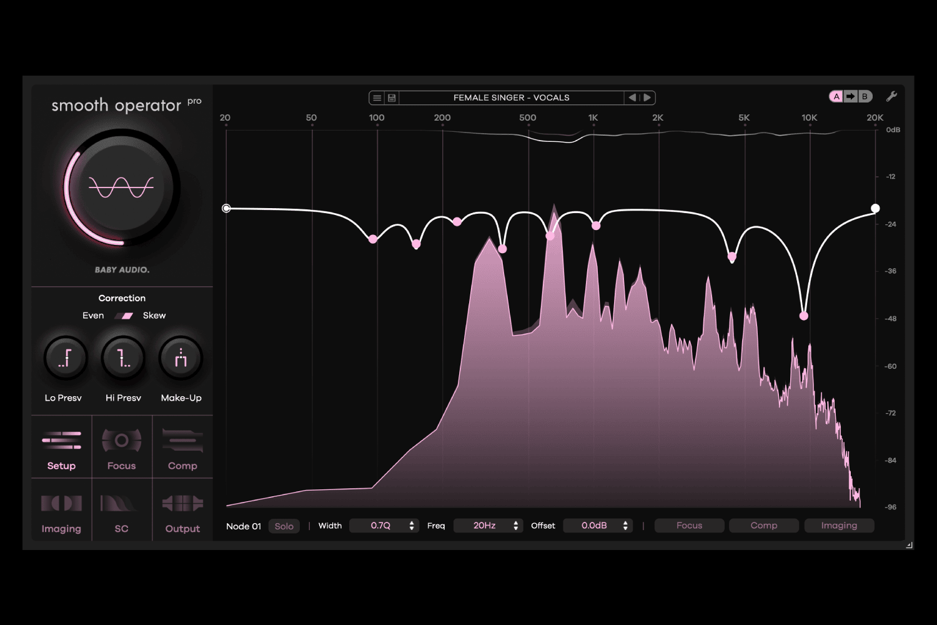Image resolution: width=937 pixels, height=625 pixels.
Task: Enable Focus routing for Node 01
Action: pyautogui.click(x=689, y=526)
